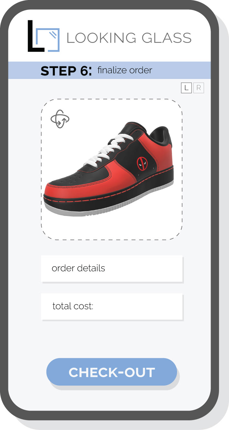This screenshot has height=430, width=229.
Task: Switch to the right shoe R toggle
Action: click(199, 88)
